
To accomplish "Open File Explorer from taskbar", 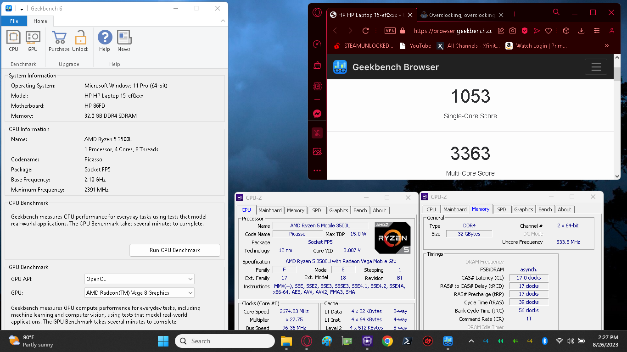I will point(286,341).
